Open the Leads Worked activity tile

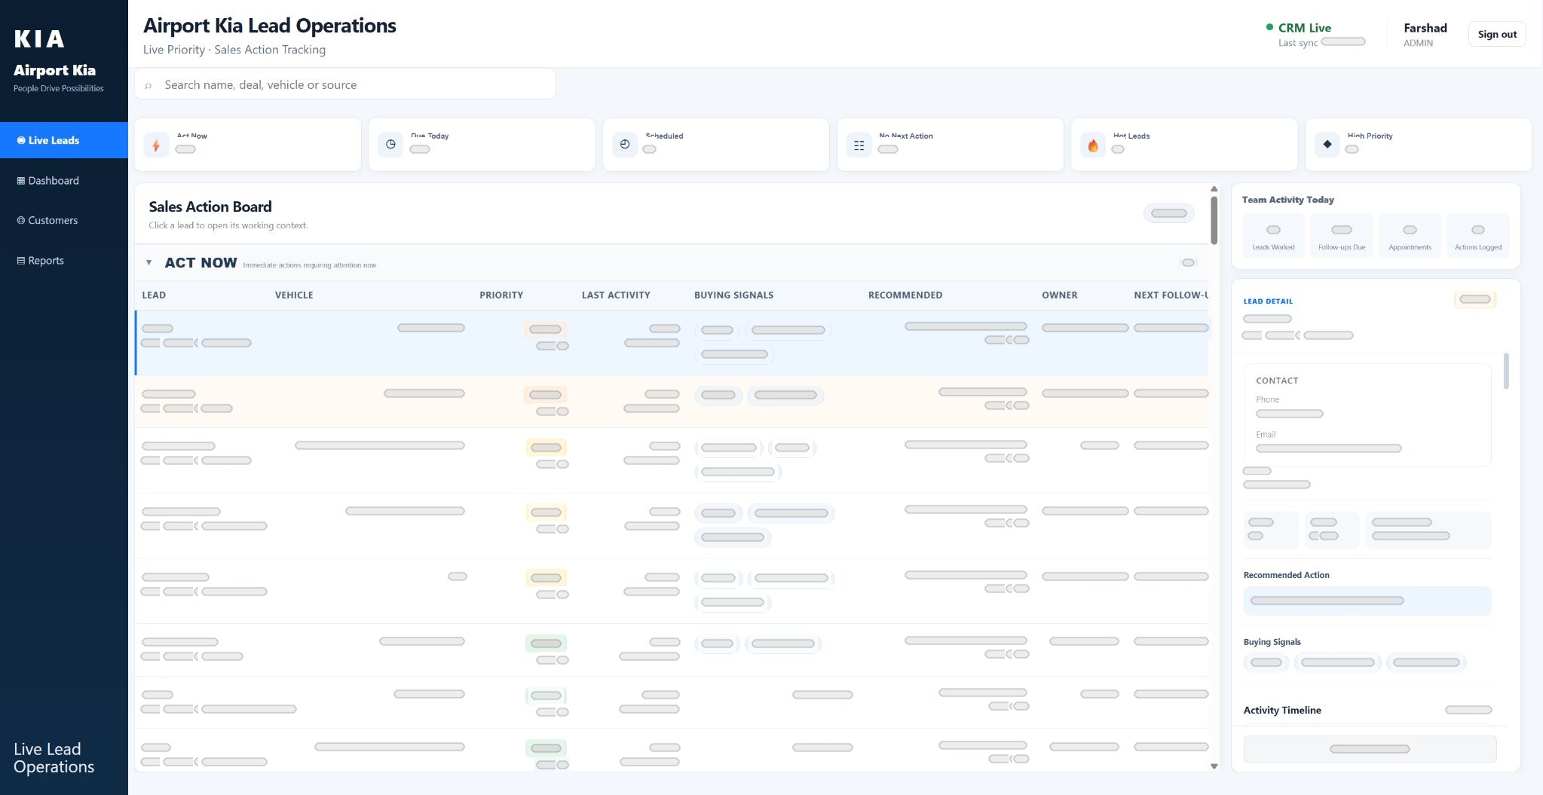pyautogui.click(x=1273, y=236)
